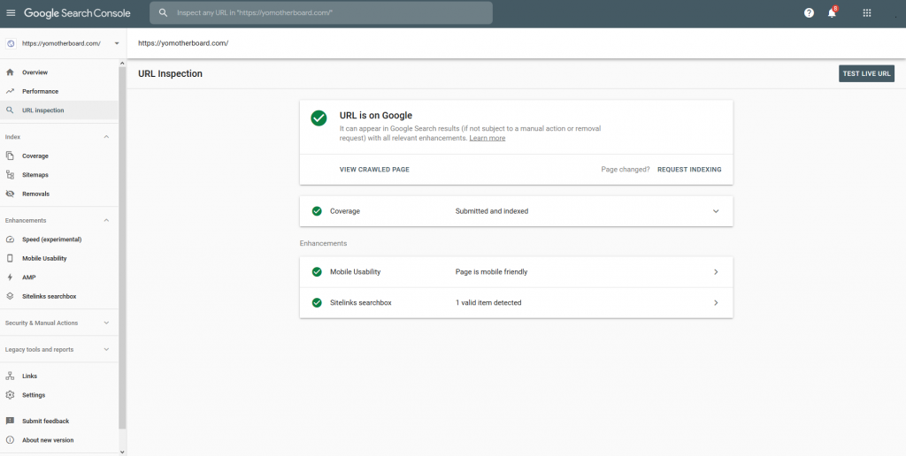Click TEST LIVE URL button
The image size is (906, 456).
coord(866,73)
